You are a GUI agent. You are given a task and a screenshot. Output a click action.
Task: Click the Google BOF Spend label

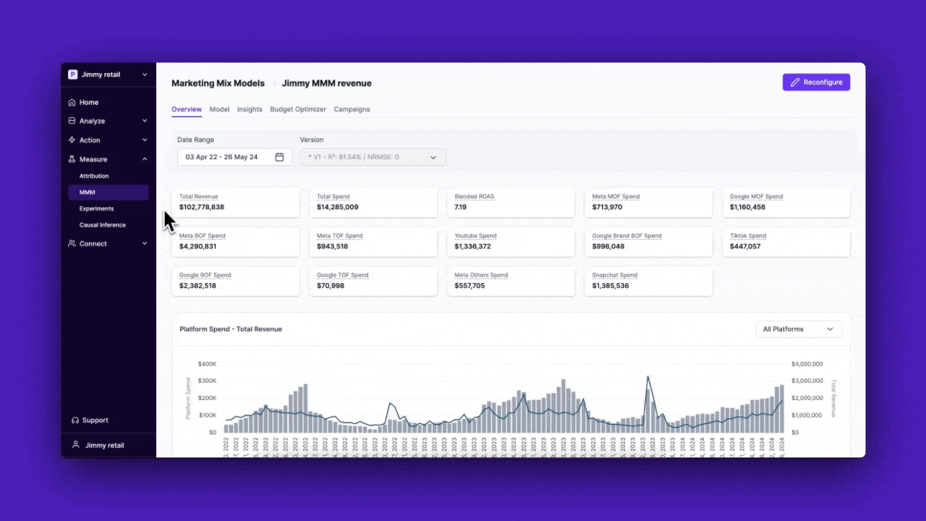(205, 275)
